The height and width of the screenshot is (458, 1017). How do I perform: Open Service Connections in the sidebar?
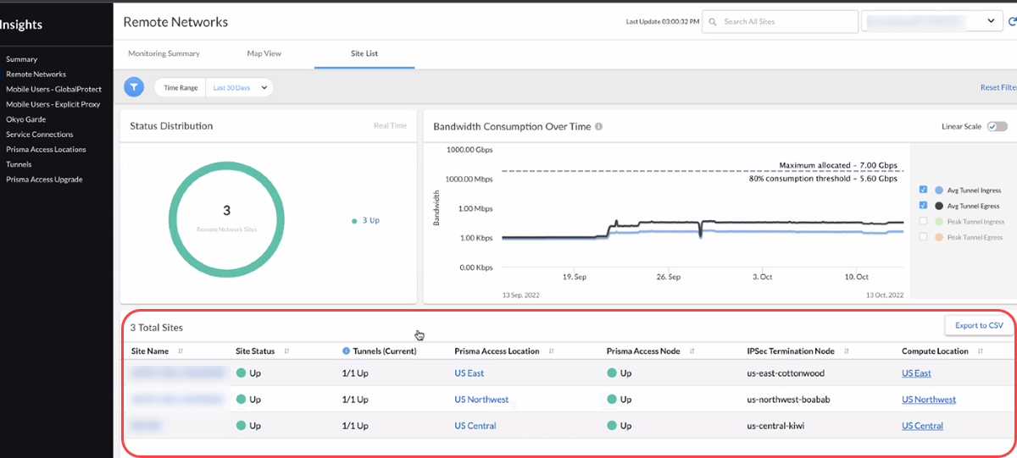[x=39, y=135]
